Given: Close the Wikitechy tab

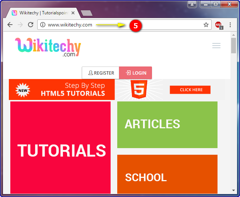Looking at the screenshot, I should click(x=73, y=13).
